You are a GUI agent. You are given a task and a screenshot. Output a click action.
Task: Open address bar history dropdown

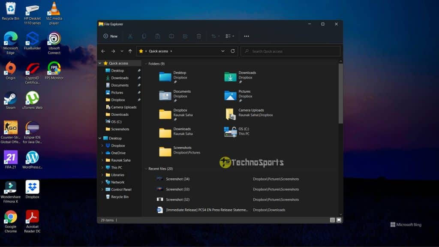(x=223, y=51)
